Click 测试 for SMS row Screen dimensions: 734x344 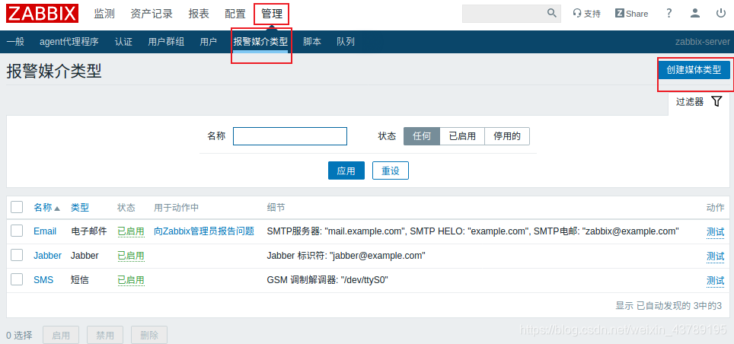pyautogui.click(x=715, y=280)
